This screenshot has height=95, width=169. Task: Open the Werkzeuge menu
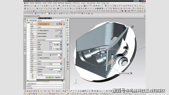click(x=61, y=3)
